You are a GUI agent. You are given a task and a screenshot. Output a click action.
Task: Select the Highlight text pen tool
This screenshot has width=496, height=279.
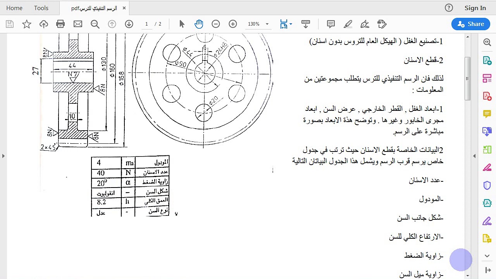click(x=348, y=24)
